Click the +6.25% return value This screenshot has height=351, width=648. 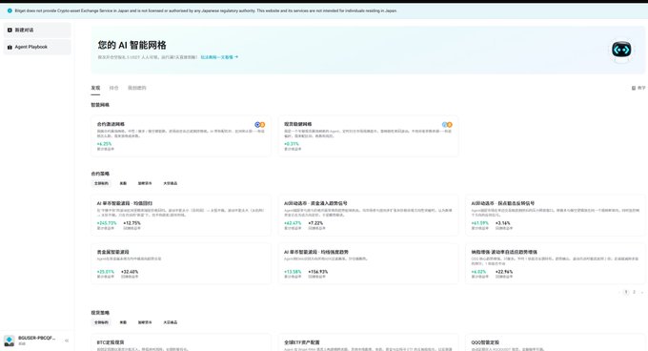104,144
